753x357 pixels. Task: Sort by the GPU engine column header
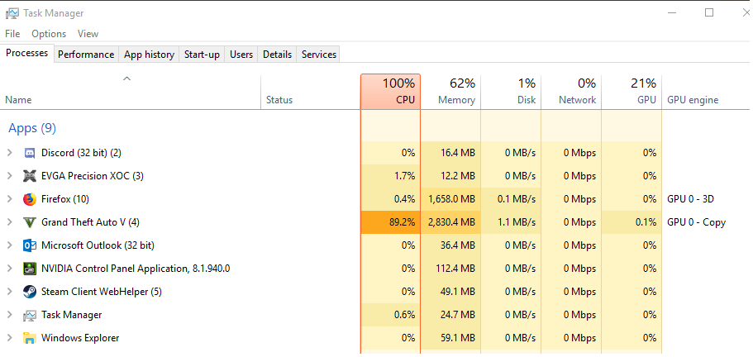click(x=707, y=92)
